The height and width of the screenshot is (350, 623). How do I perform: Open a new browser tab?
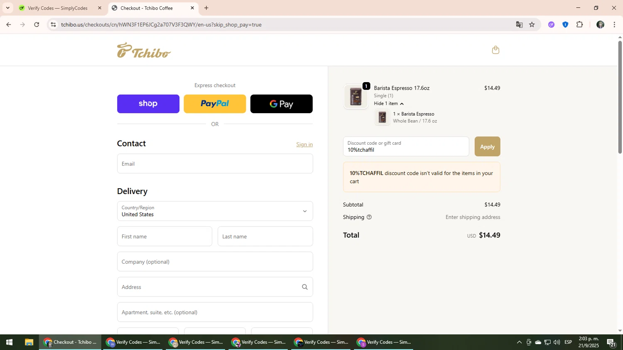coord(206,8)
